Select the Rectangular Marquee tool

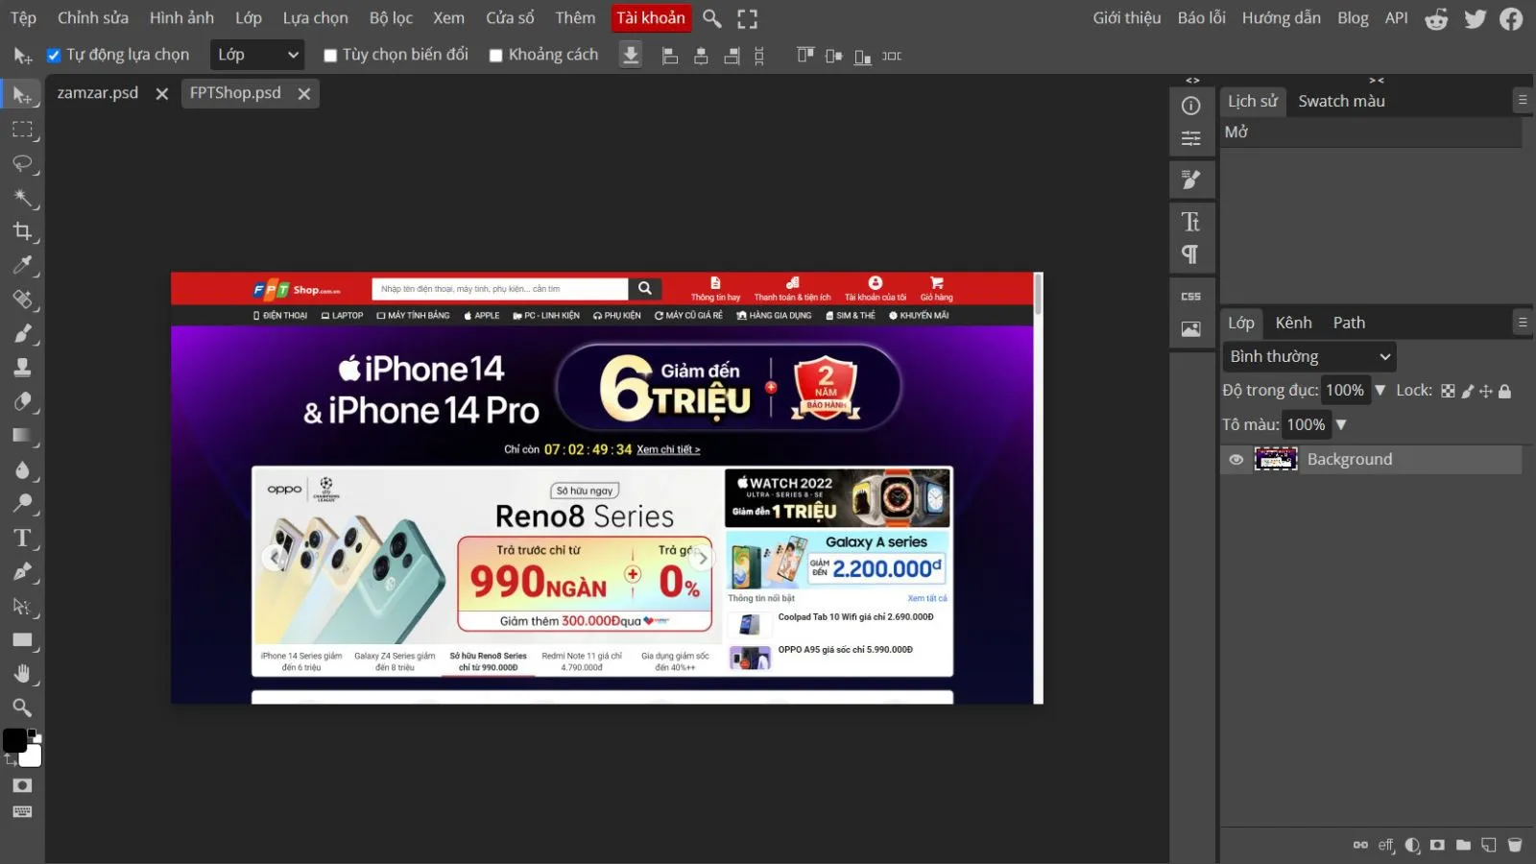click(x=22, y=130)
